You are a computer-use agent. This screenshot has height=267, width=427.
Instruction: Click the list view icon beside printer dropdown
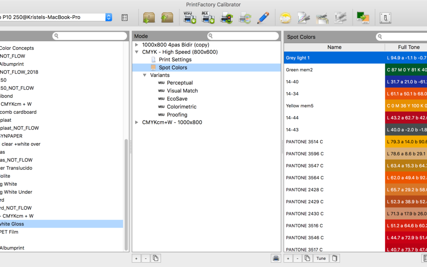click(125, 17)
